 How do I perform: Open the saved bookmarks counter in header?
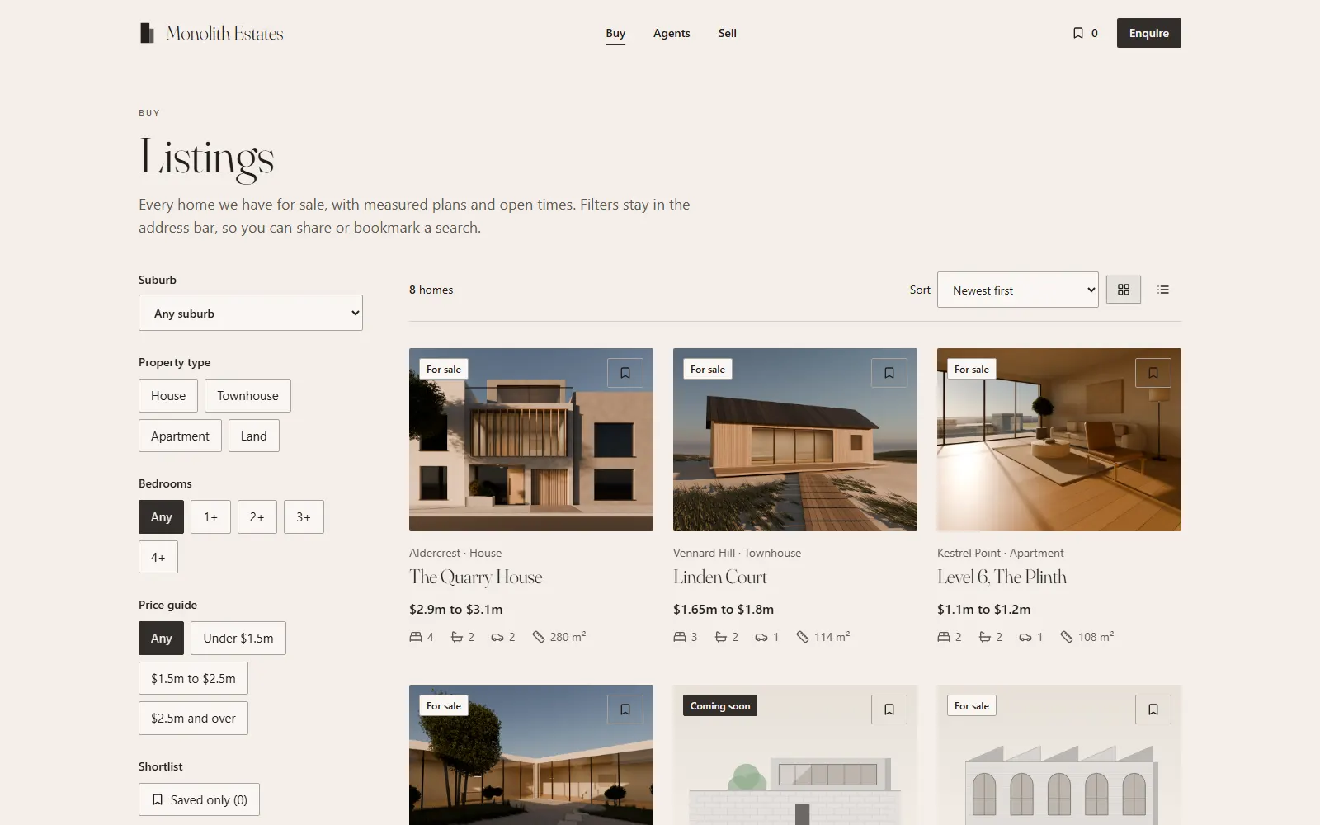tap(1085, 33)
